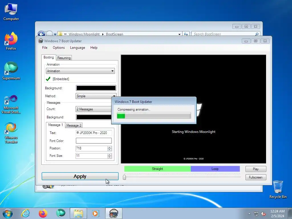Click the "[Embedded]" label text
The width and height of the screenshot is (292, 219).
click(61, 79)
